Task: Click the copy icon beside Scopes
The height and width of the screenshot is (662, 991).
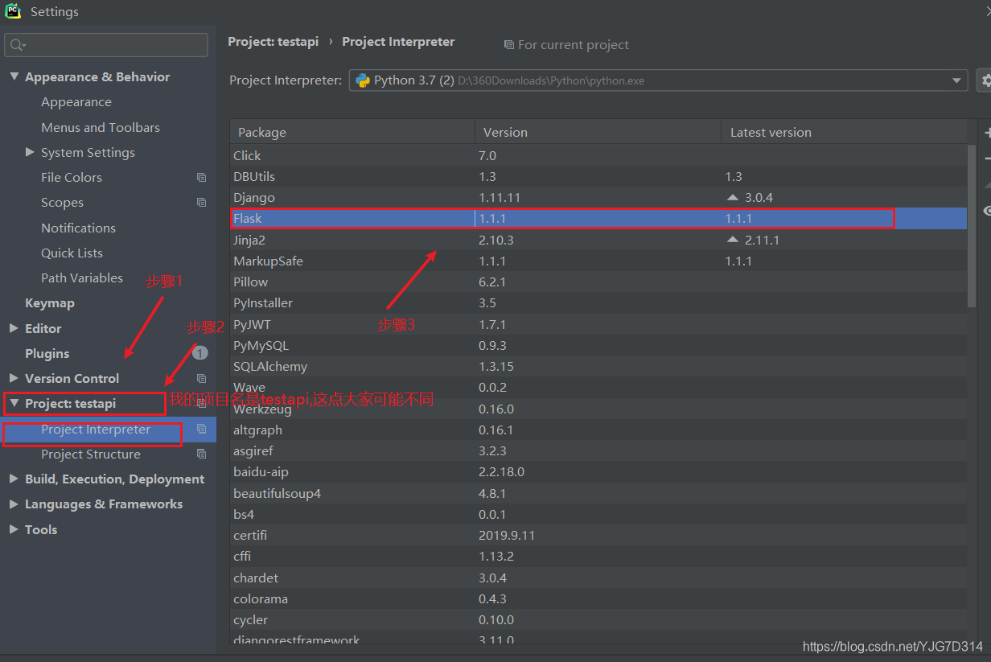Action: tap(201, 203)
